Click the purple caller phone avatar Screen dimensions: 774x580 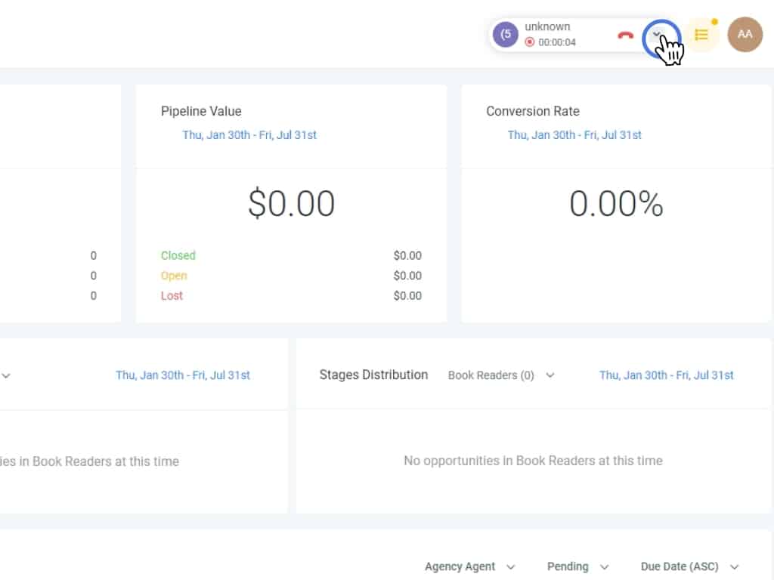[x=505, y=34]
